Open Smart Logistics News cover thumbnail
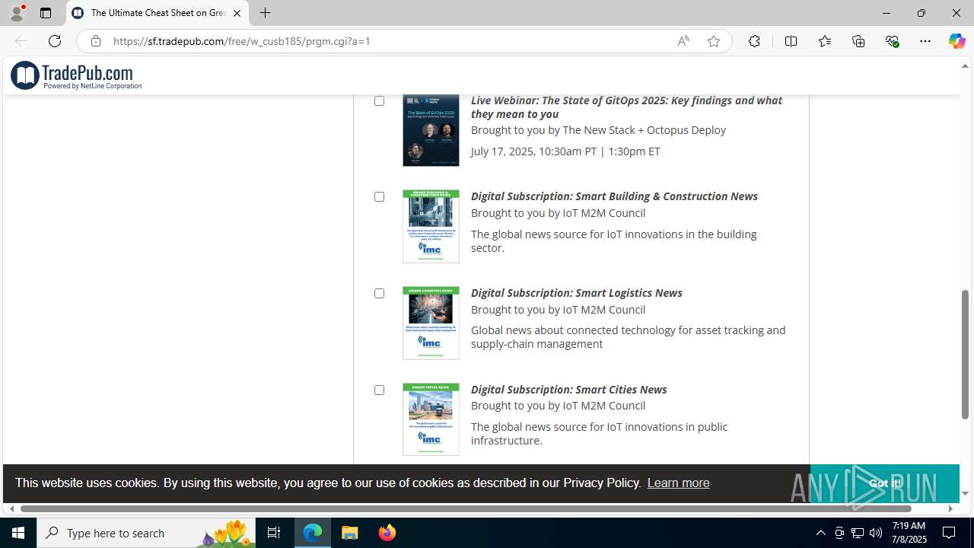This screenshot has width=974, height=548. (431, 323)
